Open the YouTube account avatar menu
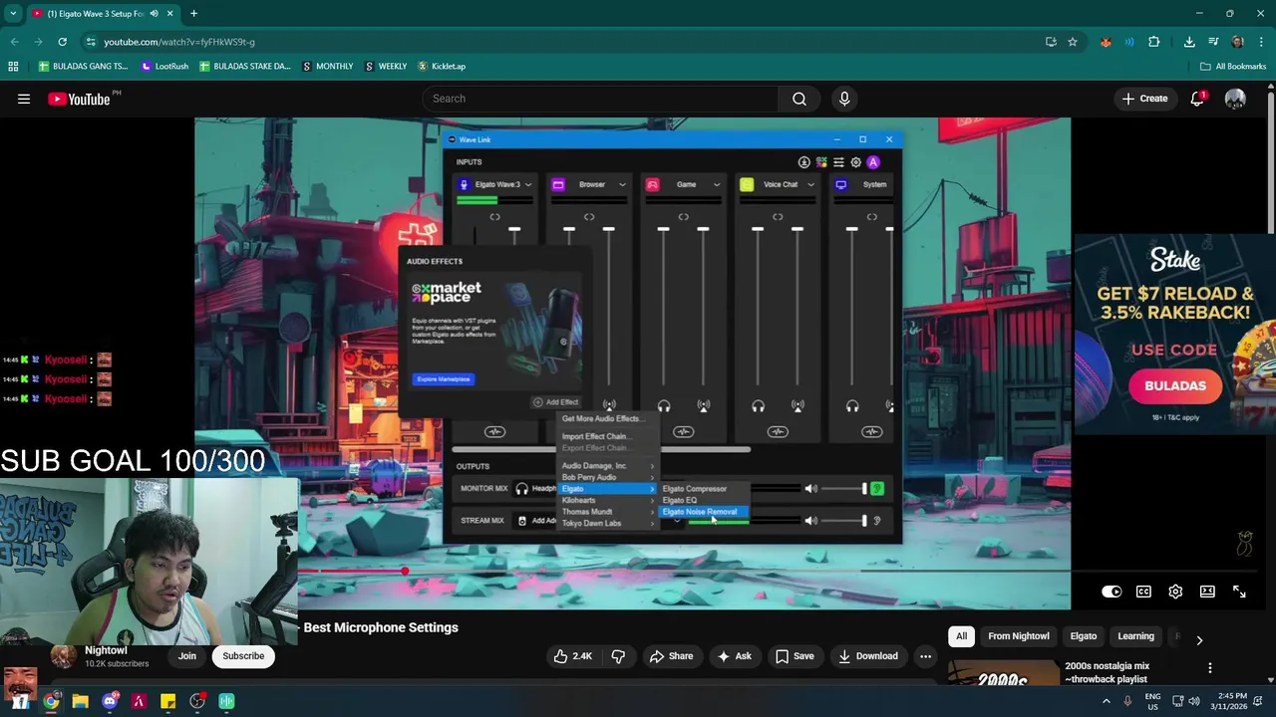1276x717 pixels. click(1235, 99)
